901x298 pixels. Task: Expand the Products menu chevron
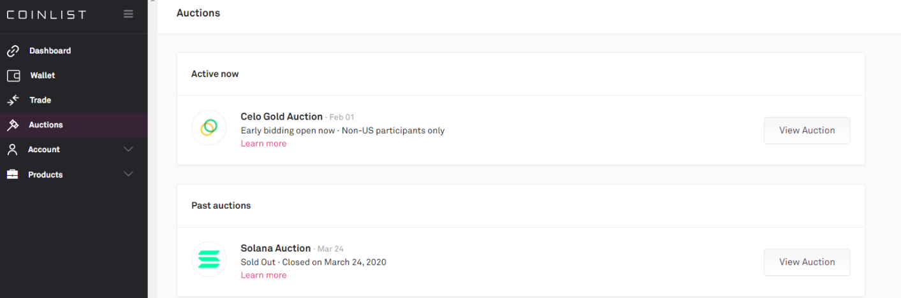(x=128, y=174)
